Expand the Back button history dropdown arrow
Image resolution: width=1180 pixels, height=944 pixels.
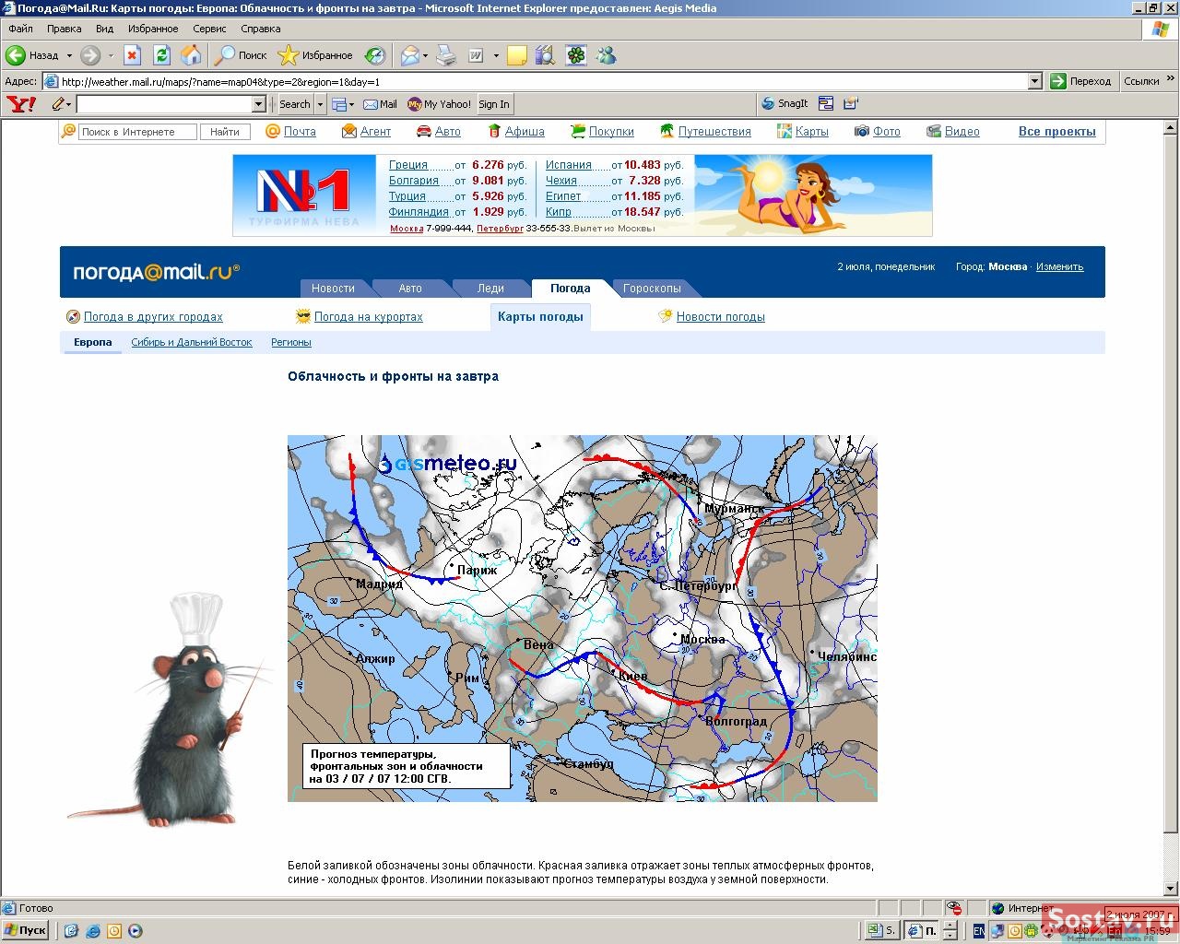click(69, 55)
